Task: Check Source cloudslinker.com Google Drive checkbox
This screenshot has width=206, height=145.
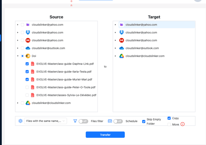Action: click(x=22, y=103)
